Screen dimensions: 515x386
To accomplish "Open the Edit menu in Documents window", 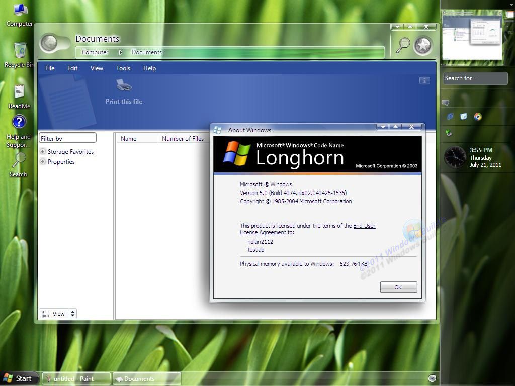I will pyautogui.click(x=72, y=68).
